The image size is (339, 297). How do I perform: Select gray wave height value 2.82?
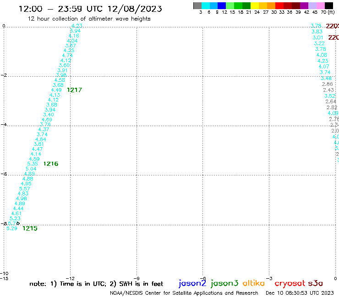(332, 107)
